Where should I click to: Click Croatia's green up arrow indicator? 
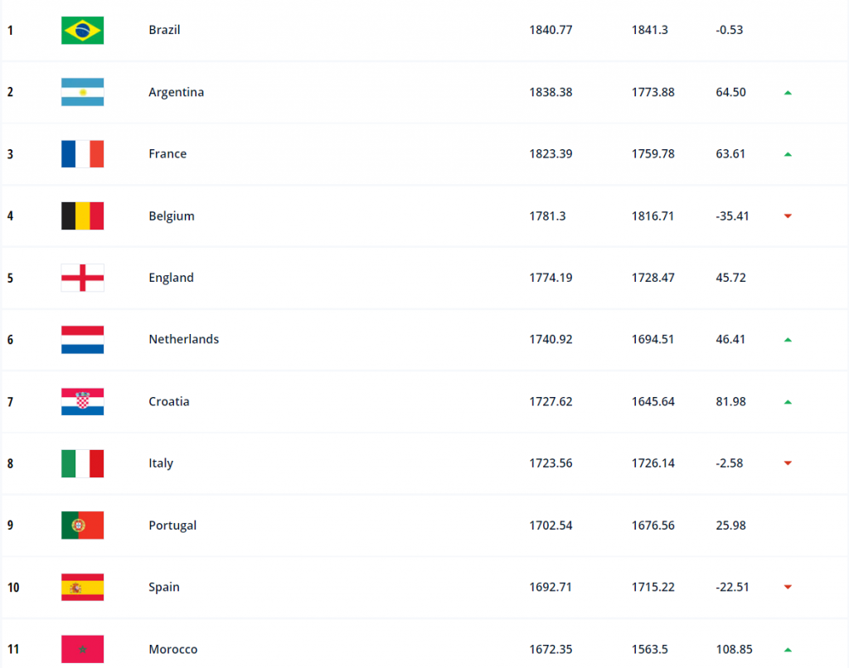point(788,402)
